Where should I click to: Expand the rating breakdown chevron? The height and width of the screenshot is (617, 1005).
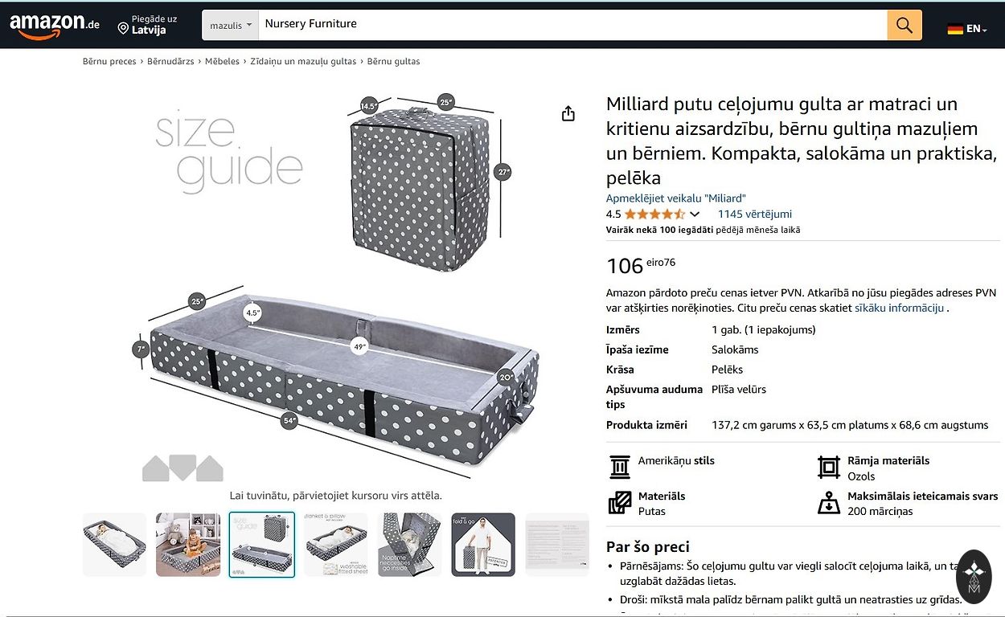pyautogui.click(x=695, y=215)
